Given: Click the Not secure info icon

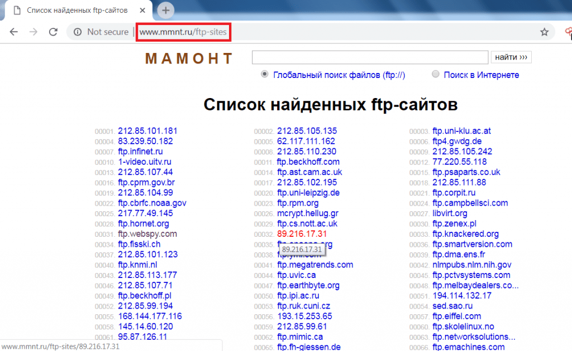Looking at the screenshot, I should pyautogui.click(x=77, y=32).
